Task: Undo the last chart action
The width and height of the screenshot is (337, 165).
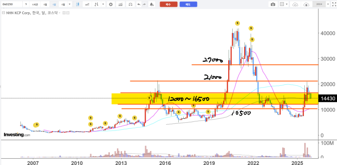Action: coord(139,4)
